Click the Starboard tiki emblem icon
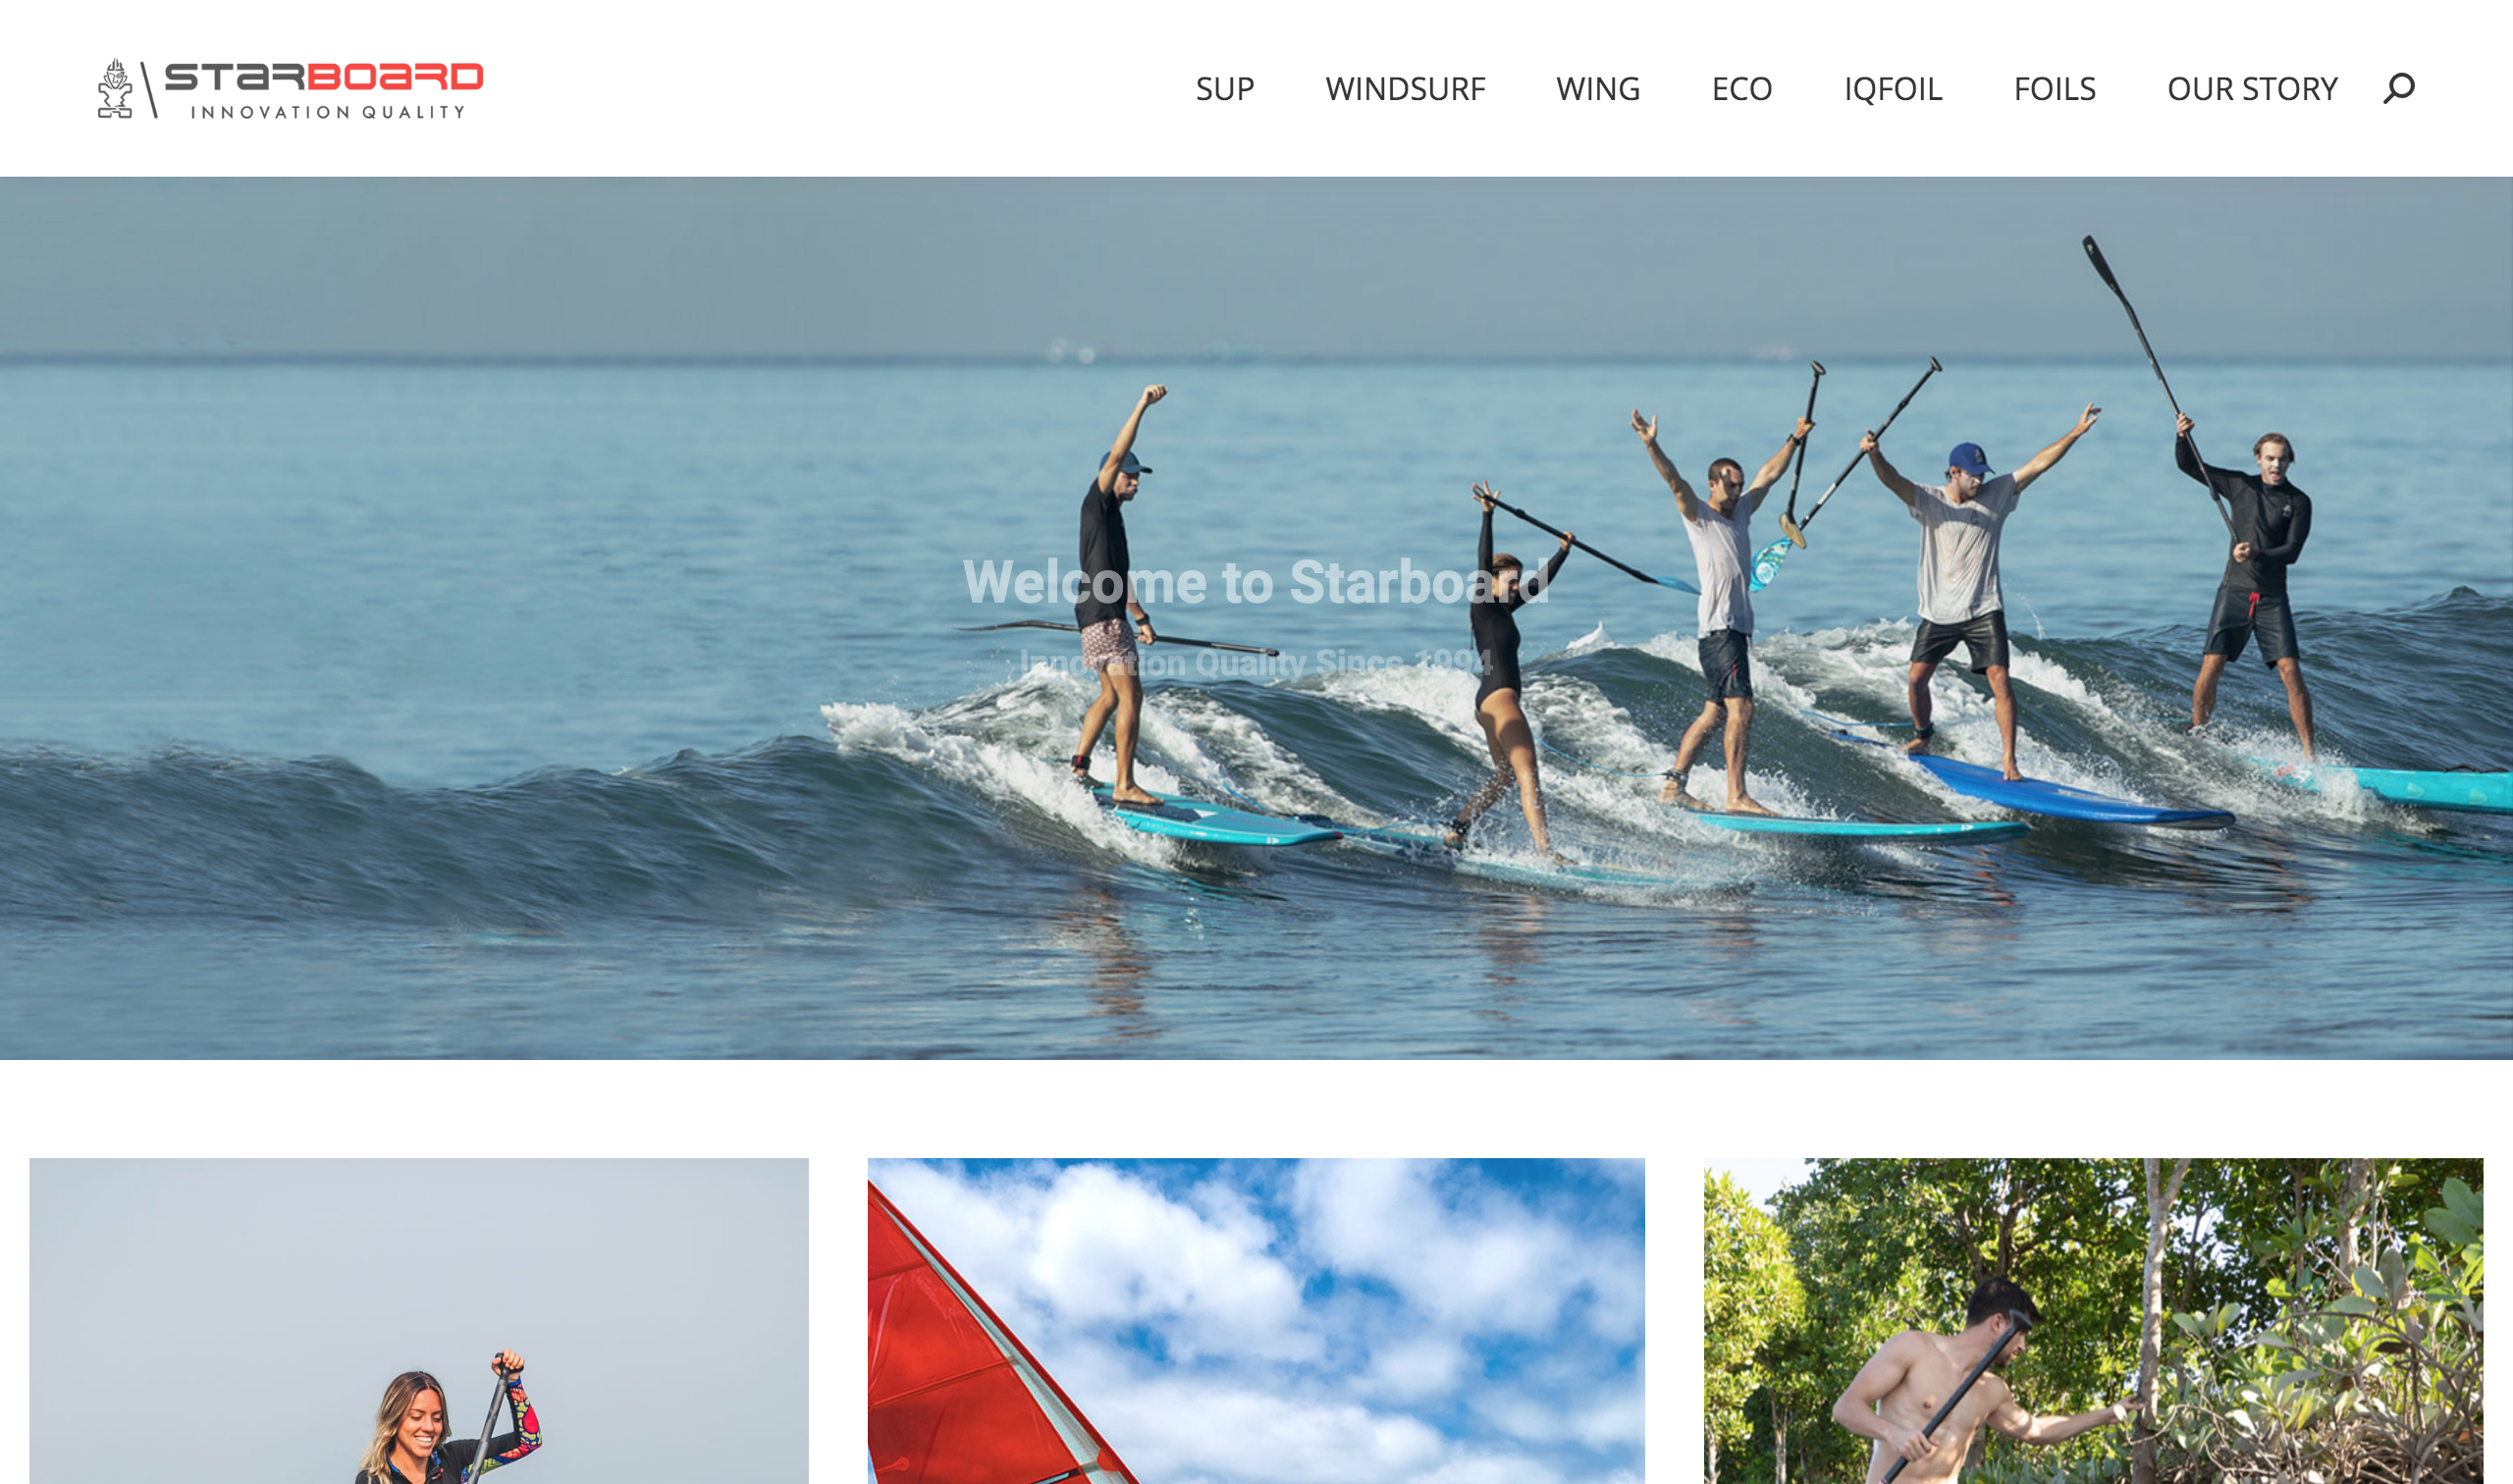This screenshot has width=2513, height=1484. (115, 88)
